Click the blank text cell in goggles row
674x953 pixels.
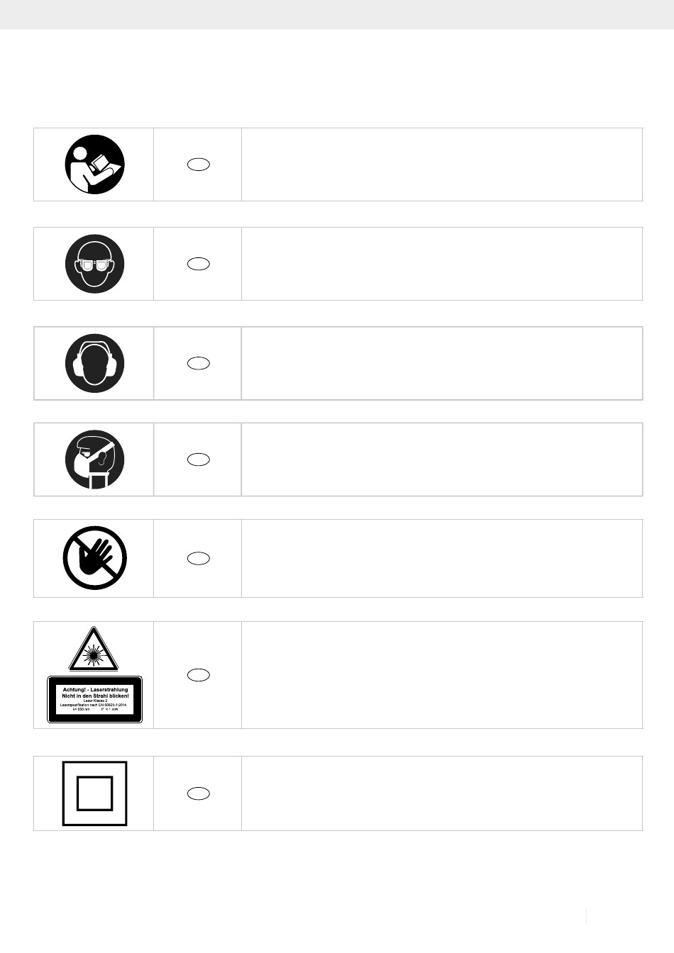[x=442, y=264]
